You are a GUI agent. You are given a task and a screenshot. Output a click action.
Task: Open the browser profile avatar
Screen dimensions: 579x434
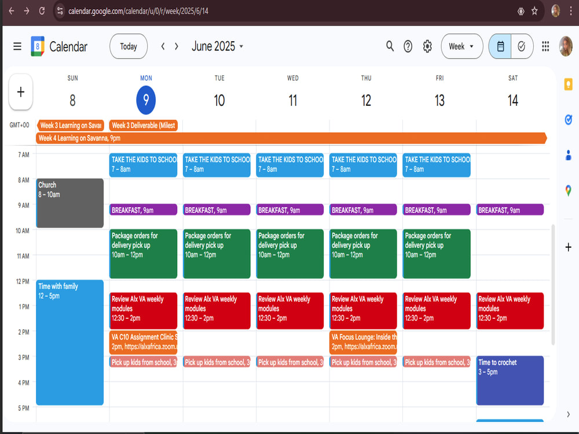point(555,11)
